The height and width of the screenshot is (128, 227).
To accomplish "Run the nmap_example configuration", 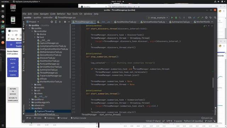I will click(x=172, y=17).
